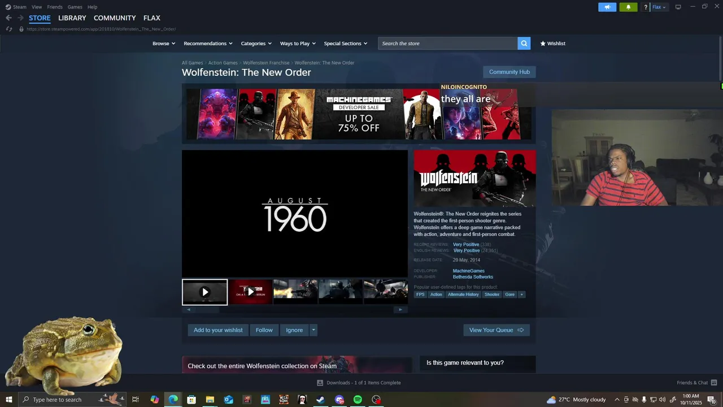Viewport: 723px width, 407px height.
Task: Open Steam from the taskbar
Action: coord(320,400)
